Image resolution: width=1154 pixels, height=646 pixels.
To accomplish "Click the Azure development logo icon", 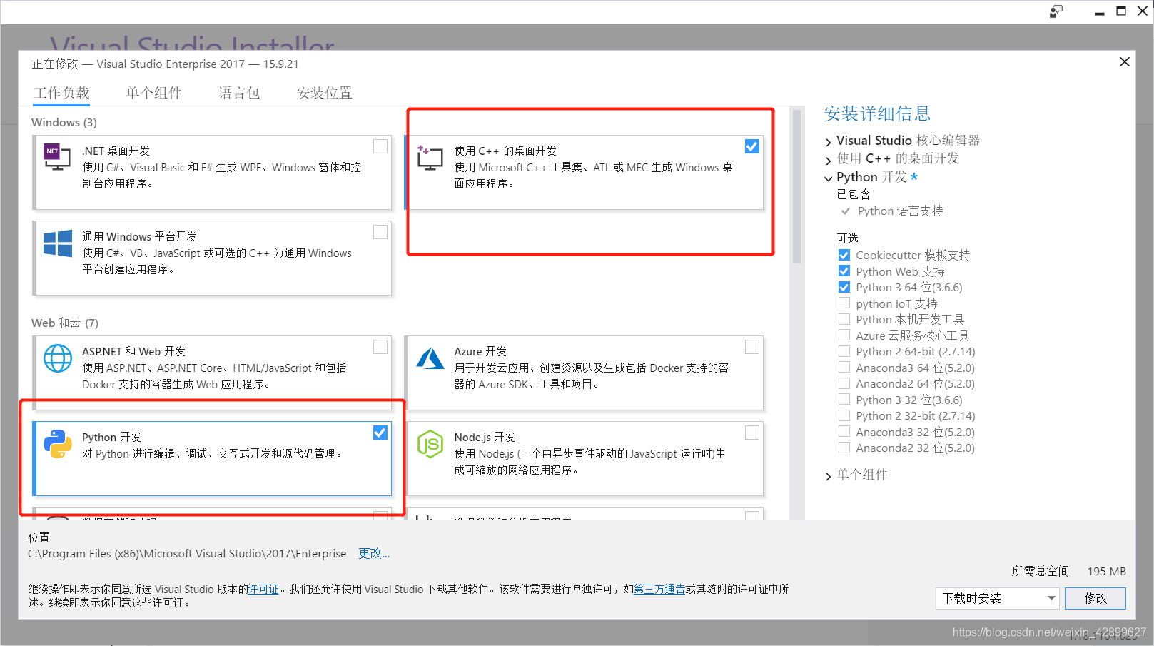I will pos(430,358).
